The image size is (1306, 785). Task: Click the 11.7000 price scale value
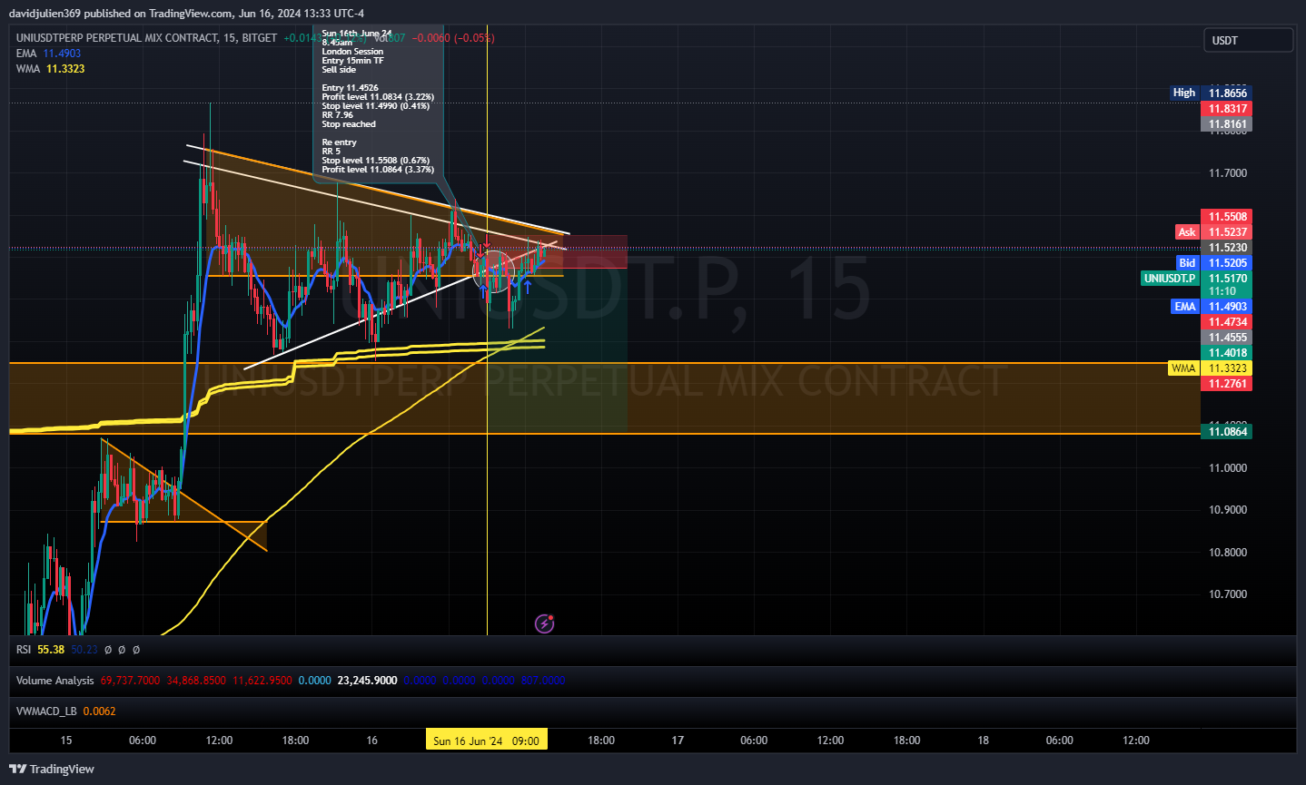(1228, 172)
